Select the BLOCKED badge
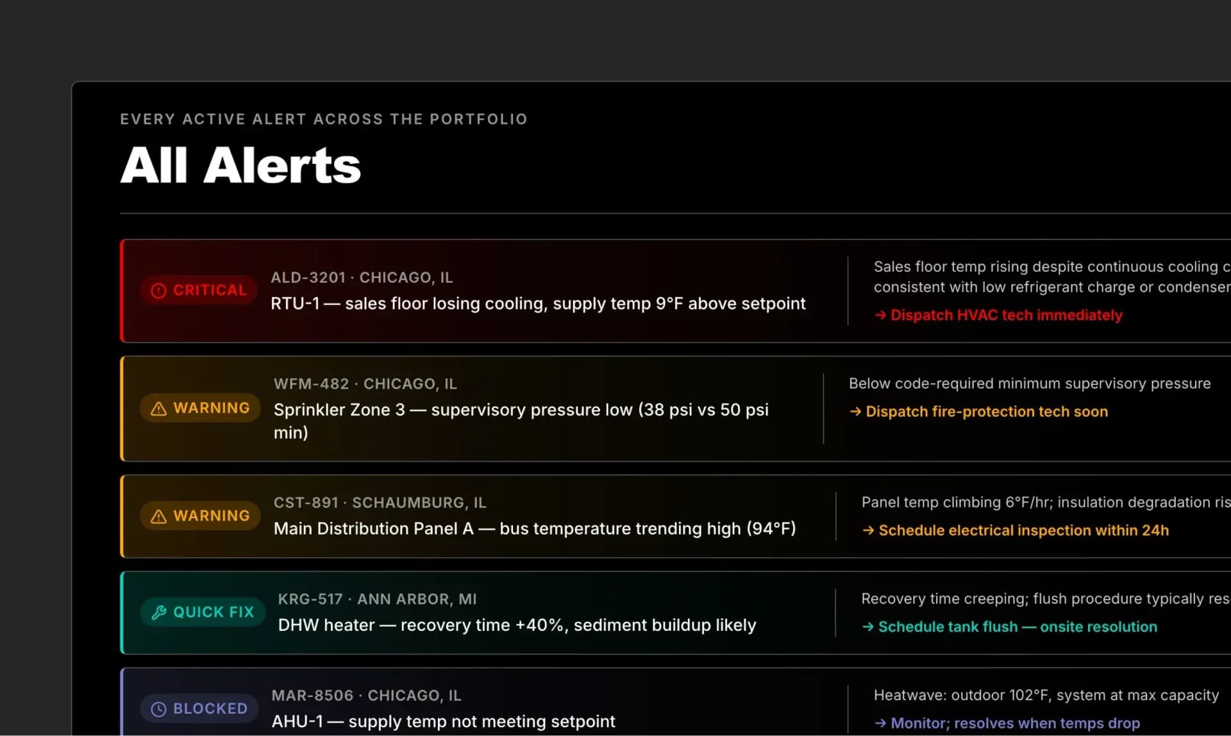The height and width of the screenshot is (736, 1231). (x=199, y=708)
